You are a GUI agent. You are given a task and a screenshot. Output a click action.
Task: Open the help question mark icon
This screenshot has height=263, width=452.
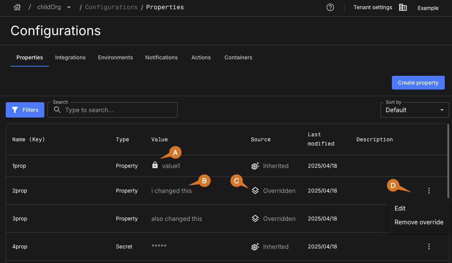click(330, 7)
